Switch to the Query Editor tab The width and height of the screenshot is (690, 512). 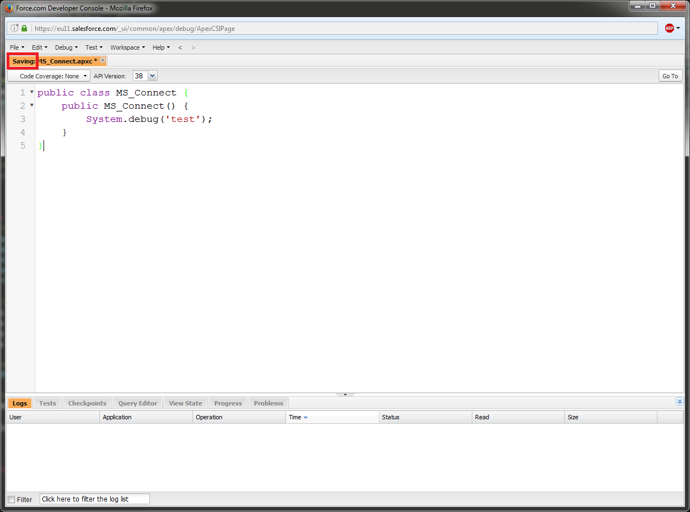click(138, 403)
